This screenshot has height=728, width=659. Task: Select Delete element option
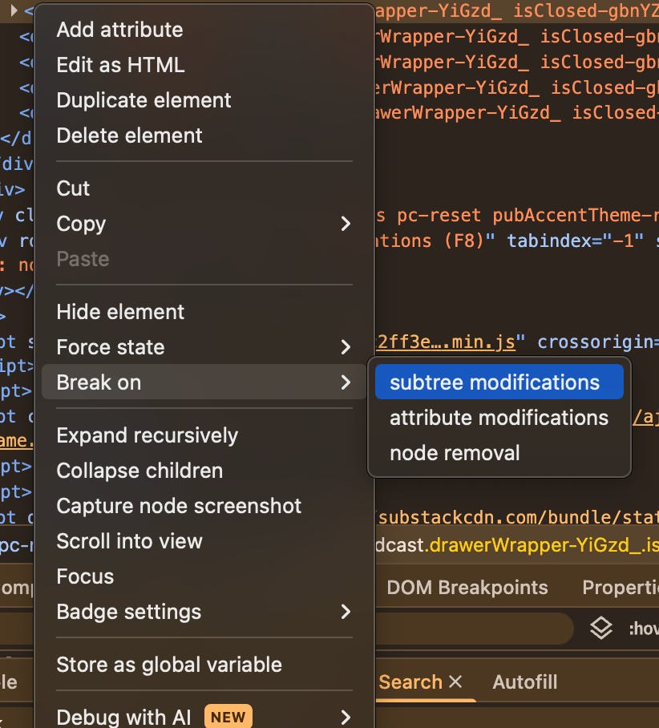pos(204,135)
